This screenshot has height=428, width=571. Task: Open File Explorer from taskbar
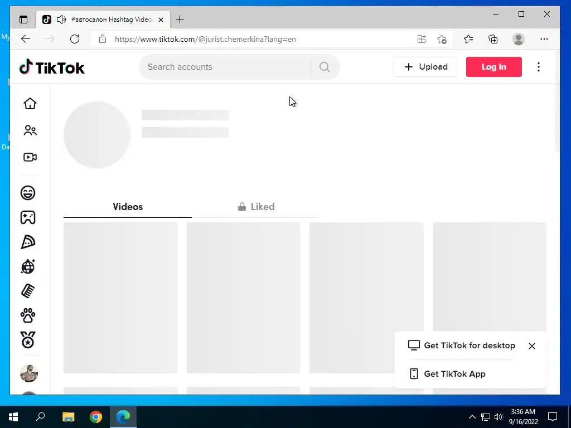[68, 417]
